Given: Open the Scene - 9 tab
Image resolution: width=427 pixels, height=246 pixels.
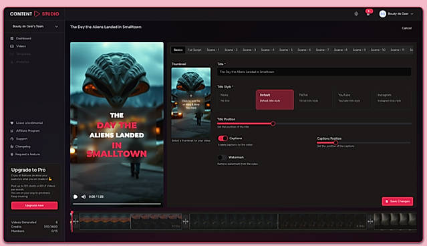Looking at the screenshot, I should pyautogui.click(x=359, y=50).
